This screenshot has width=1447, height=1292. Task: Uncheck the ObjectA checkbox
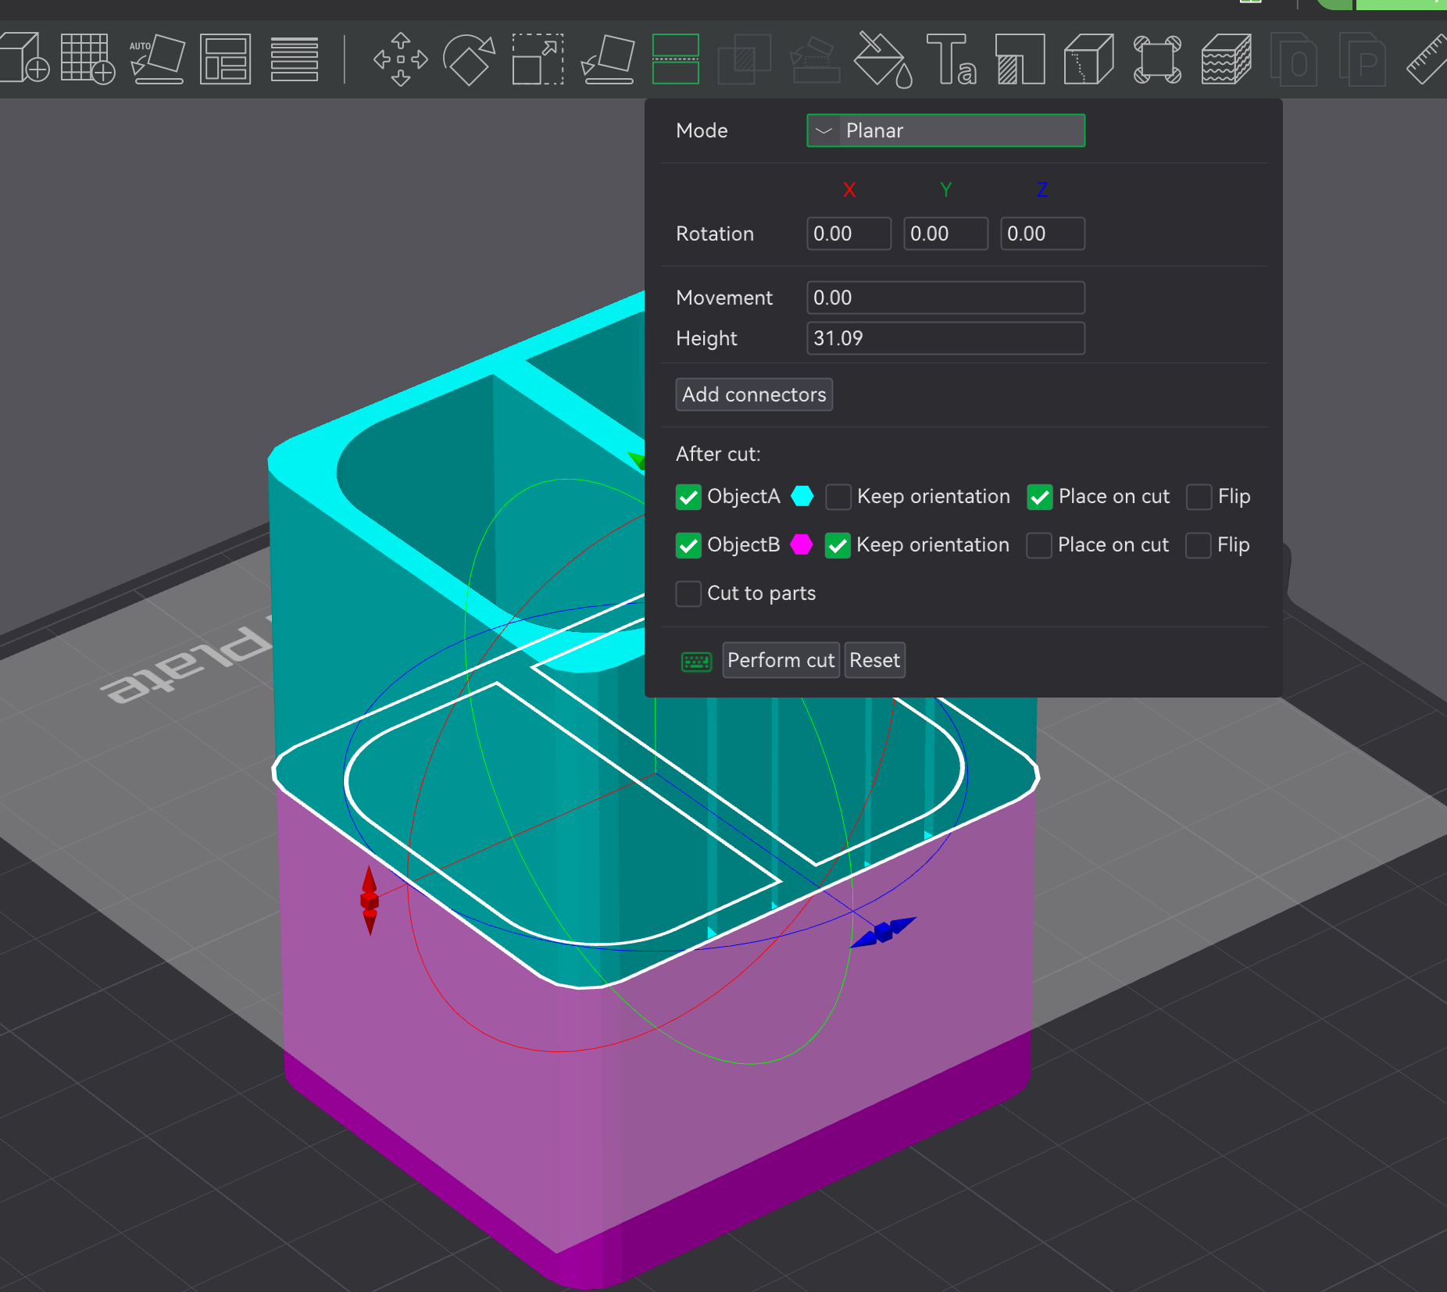click(x=688, y=498)
